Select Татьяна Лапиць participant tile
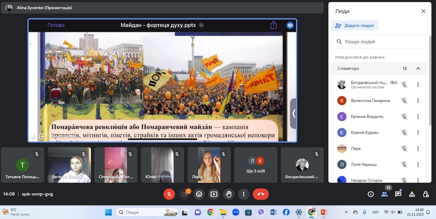The image size is (436, 219). pos(22,165)
